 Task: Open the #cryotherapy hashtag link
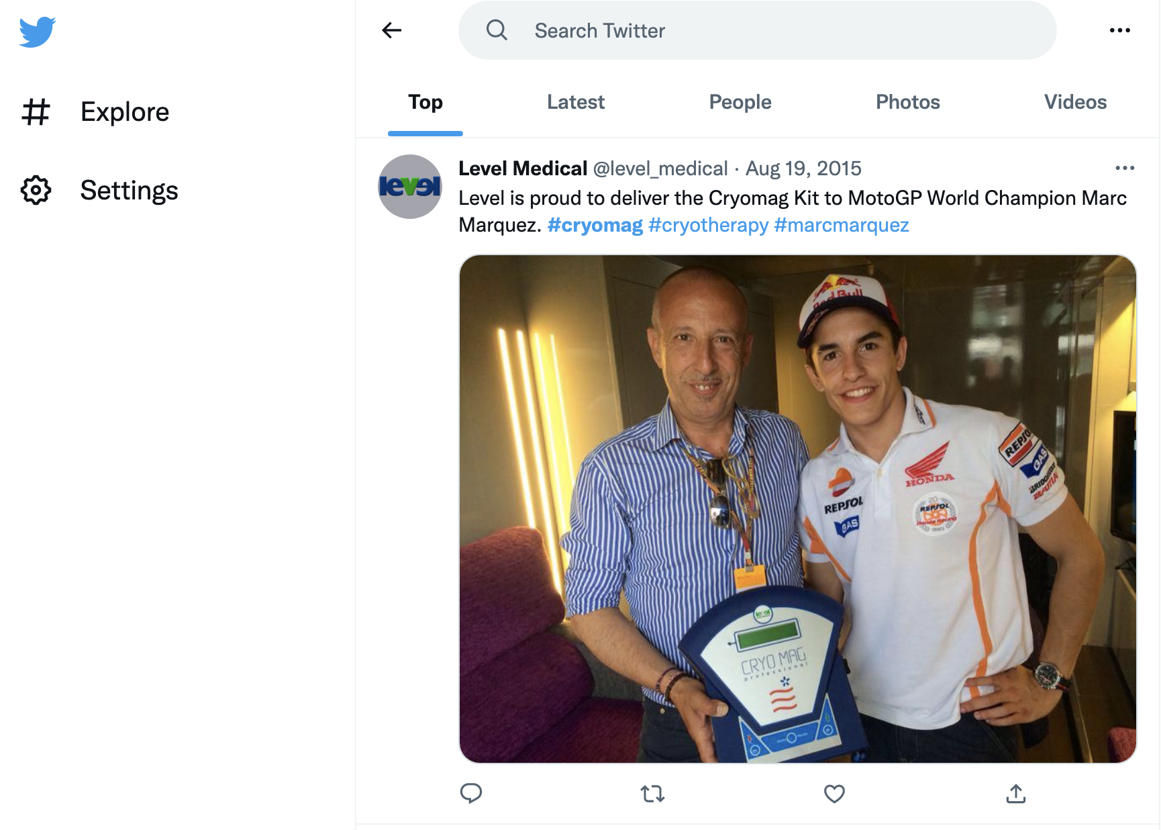click(x=707, y=225)
